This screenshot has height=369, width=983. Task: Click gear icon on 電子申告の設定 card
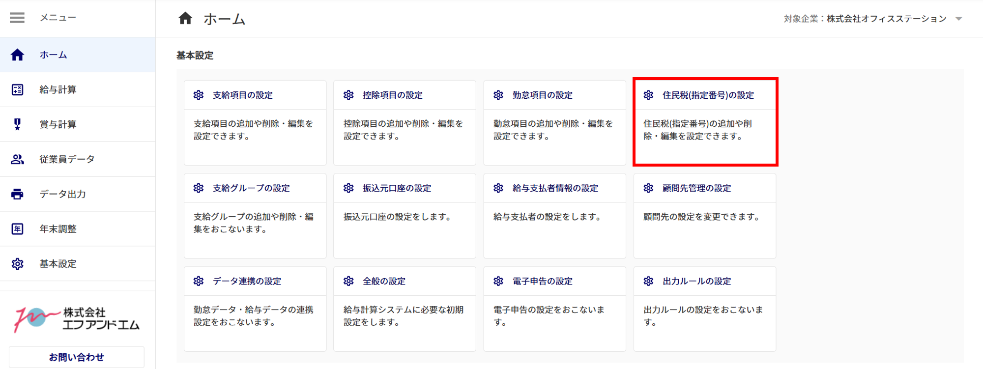498,281
